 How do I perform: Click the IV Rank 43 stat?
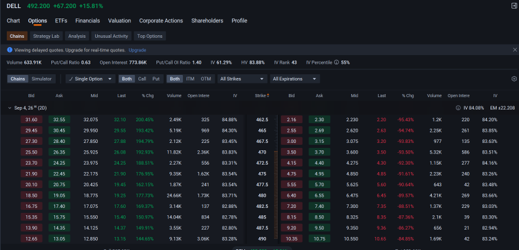point(285,62)
